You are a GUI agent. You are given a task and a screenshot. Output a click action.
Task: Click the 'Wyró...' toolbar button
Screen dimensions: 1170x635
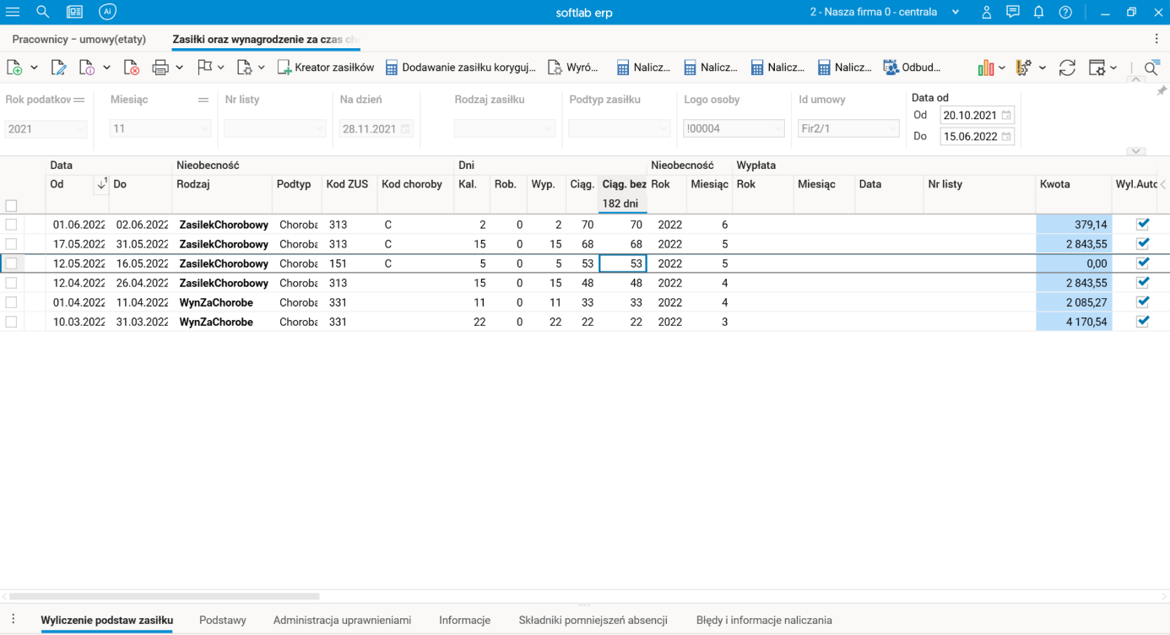point(573,68)
